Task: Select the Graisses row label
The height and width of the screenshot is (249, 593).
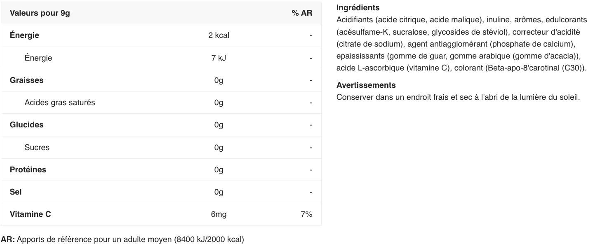Action: (26, 80)
